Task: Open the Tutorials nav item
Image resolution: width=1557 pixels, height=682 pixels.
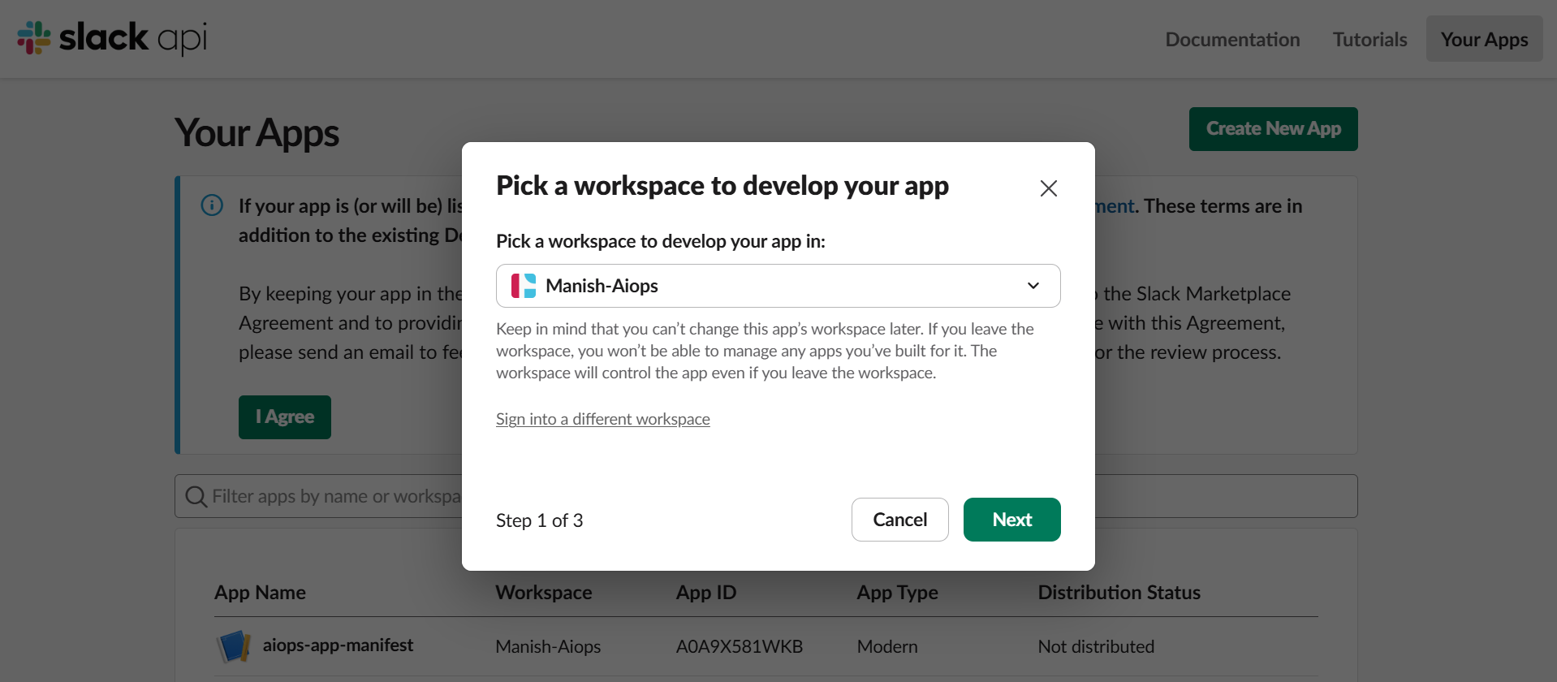Action: click(x=1369, y=39)
